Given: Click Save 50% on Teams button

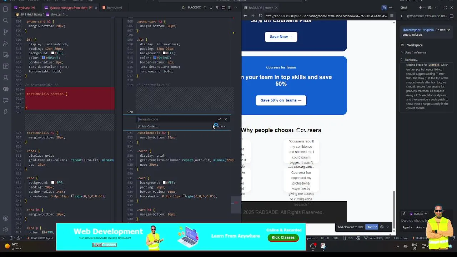Looking at the screenshot, I should [x=281, y=100].
